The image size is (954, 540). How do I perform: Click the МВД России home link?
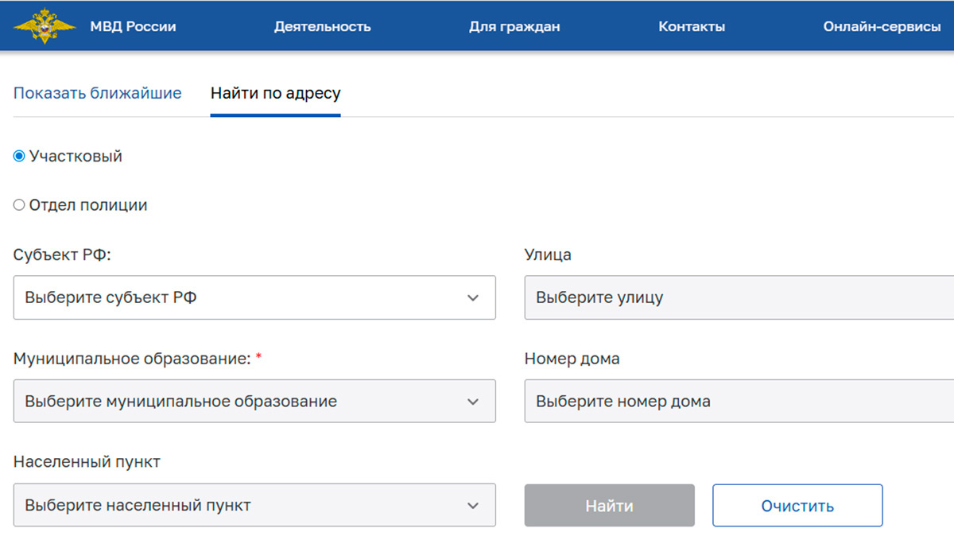coord(132,25)
